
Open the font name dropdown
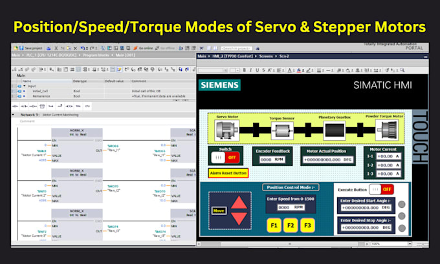(x=226, y=70)
